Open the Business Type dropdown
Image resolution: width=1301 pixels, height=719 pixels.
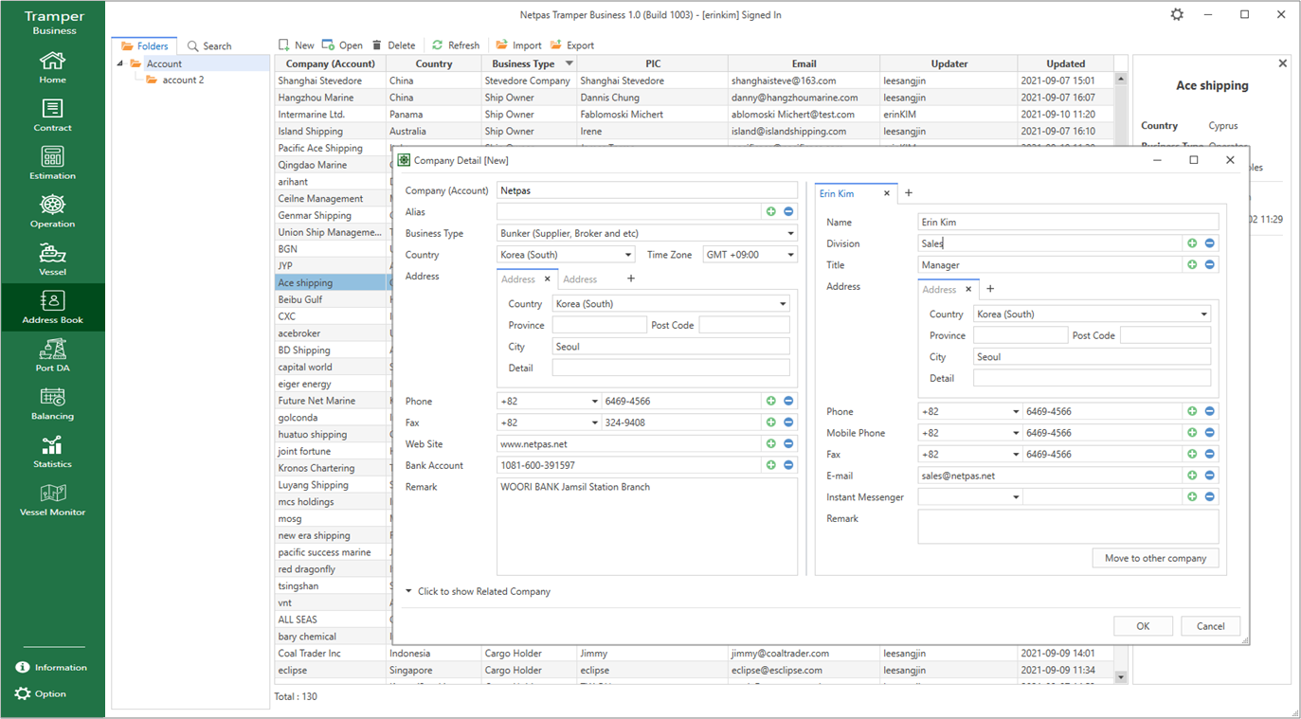pos(790,233)
